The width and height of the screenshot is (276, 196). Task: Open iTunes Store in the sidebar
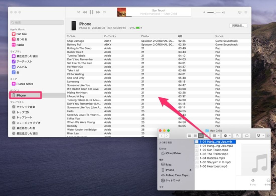[22, 84]
